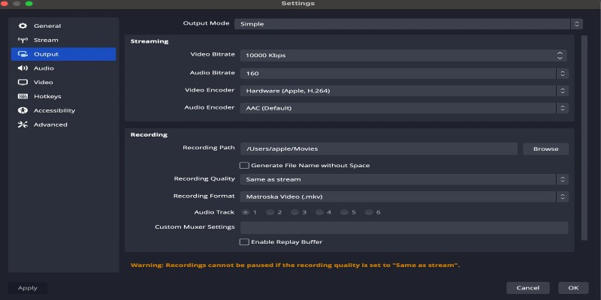The image size is (601, 300).
Task: Select Audio Track 6
Action: [369, 212]
